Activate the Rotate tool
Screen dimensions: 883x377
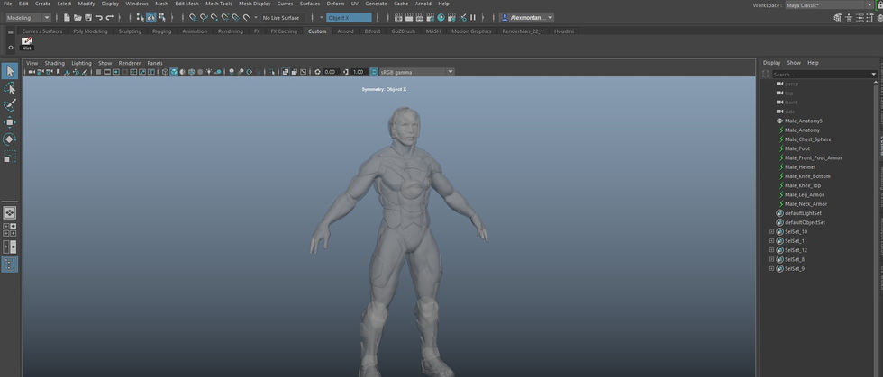pyautogui.click(x=9, y=139)
